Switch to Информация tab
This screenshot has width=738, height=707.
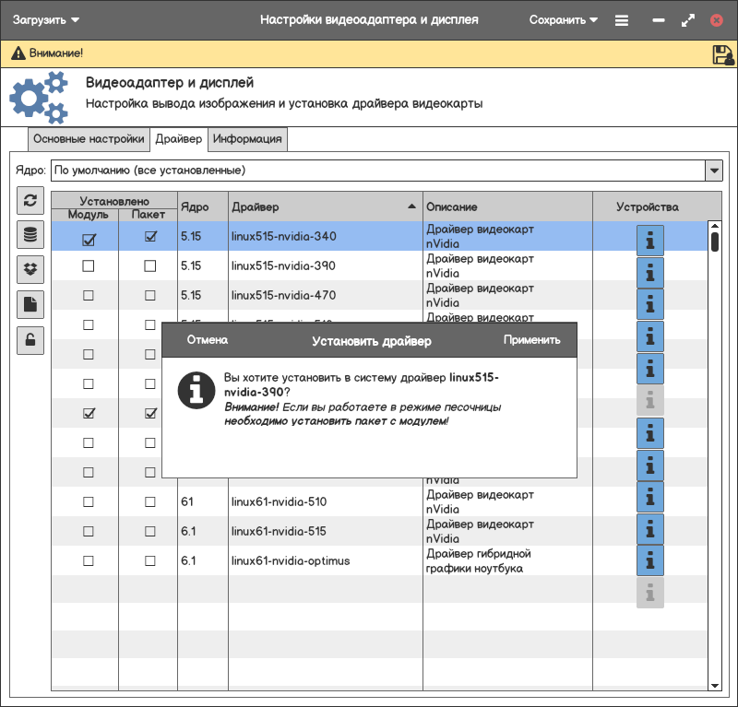coord(246,140)
